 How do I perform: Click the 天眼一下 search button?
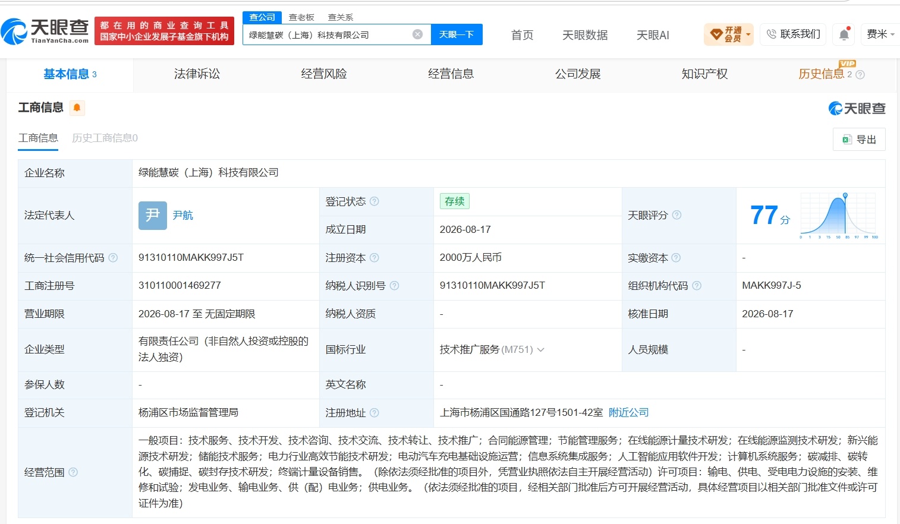(x=457, y=34)
